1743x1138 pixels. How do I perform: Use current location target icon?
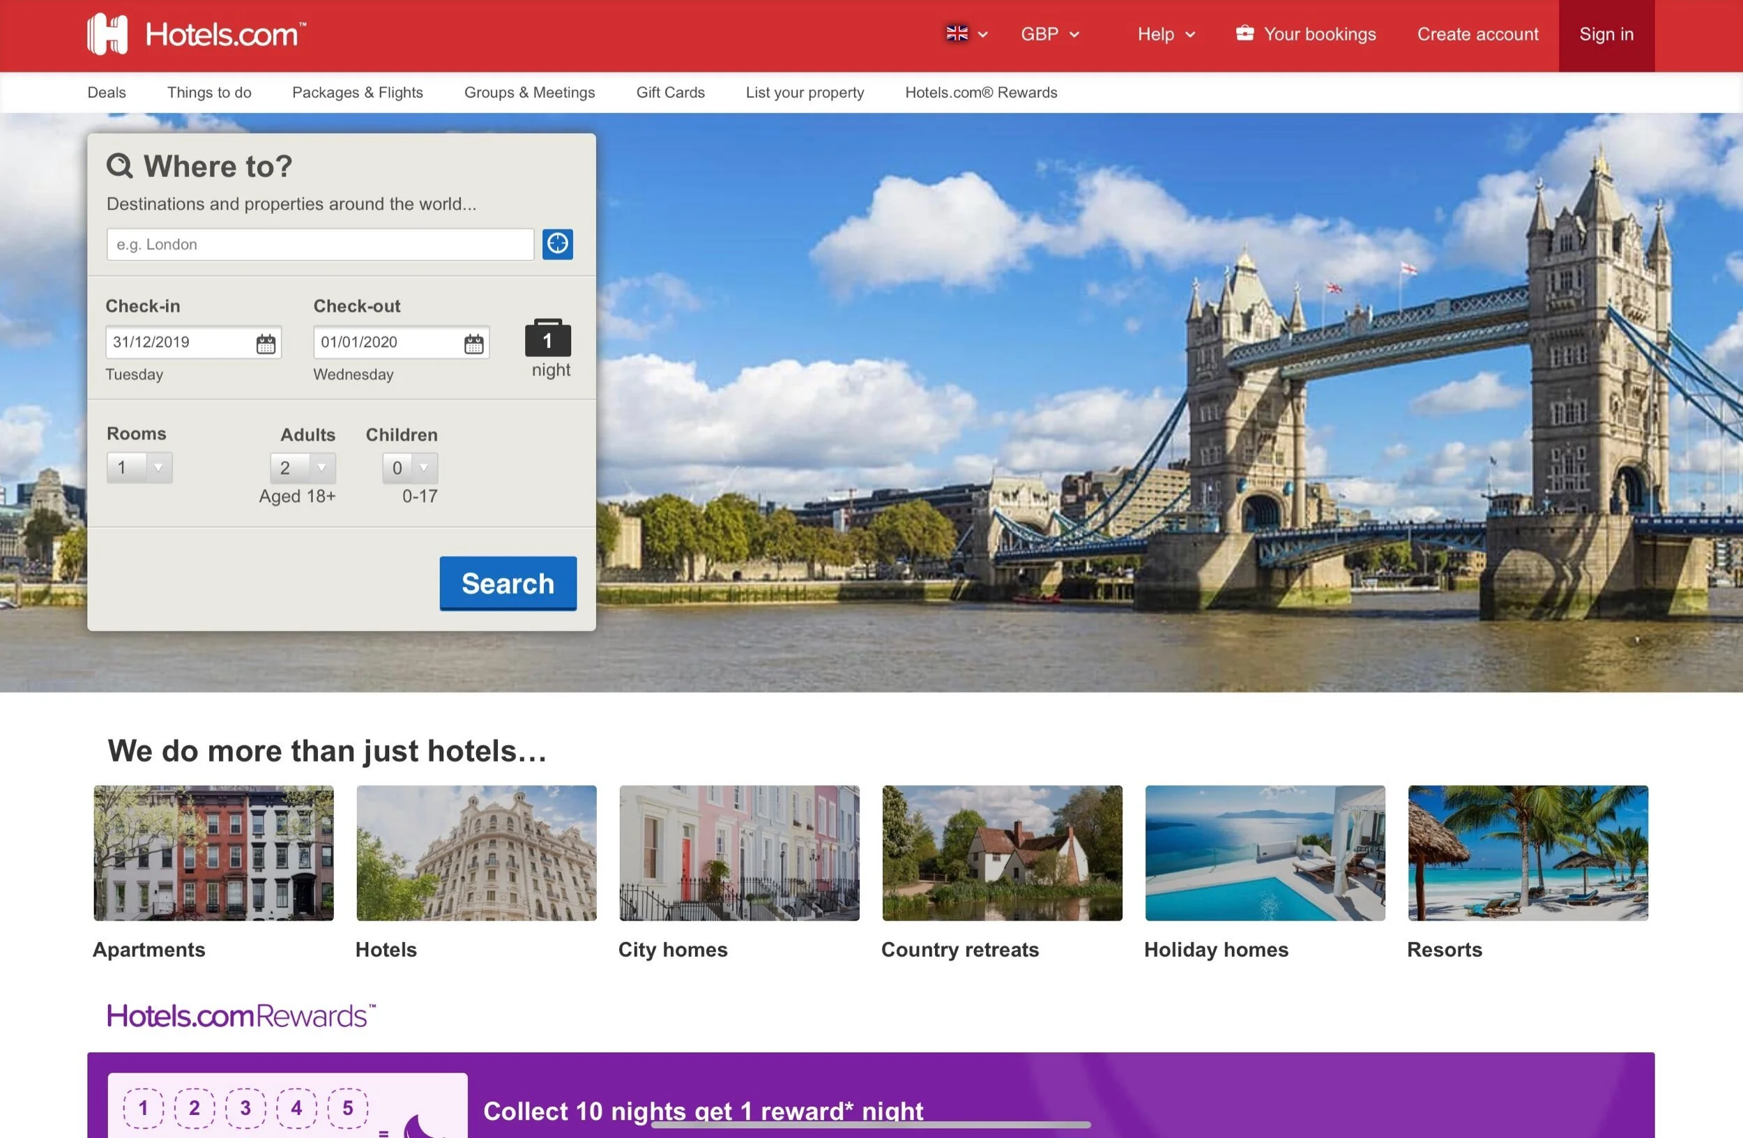pos(557,244)
